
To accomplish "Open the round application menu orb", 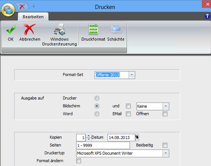I will coord(8,10).
